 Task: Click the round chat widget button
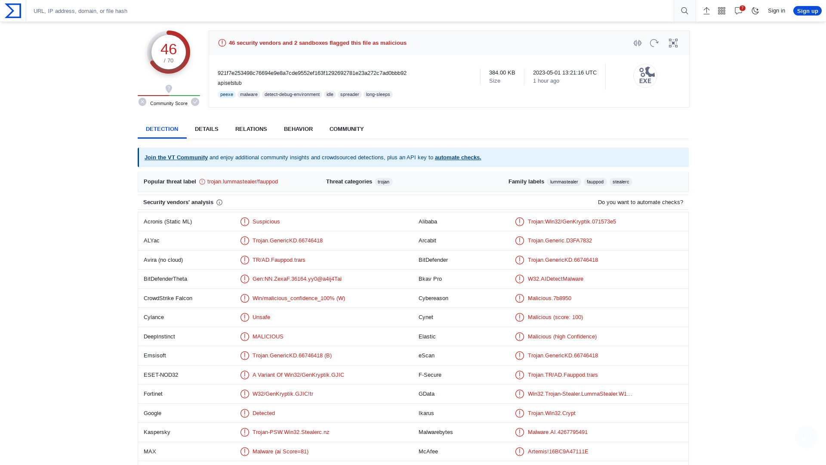coord(806,437)
